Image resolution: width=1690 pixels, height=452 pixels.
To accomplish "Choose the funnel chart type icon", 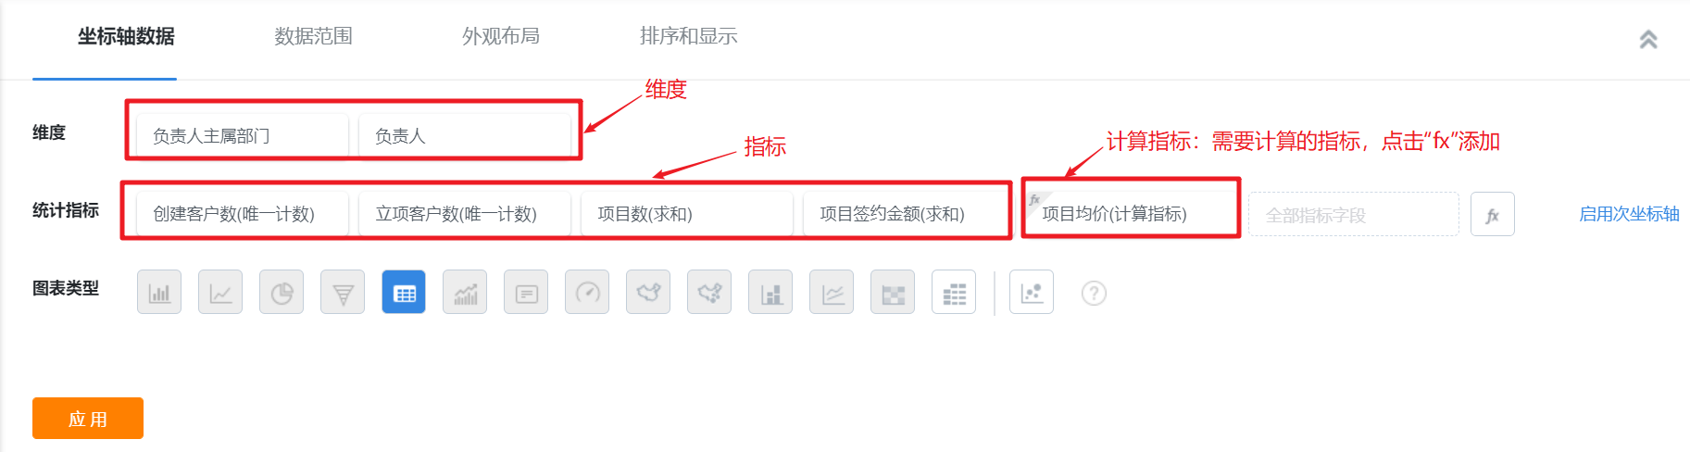I will [343, 293].
